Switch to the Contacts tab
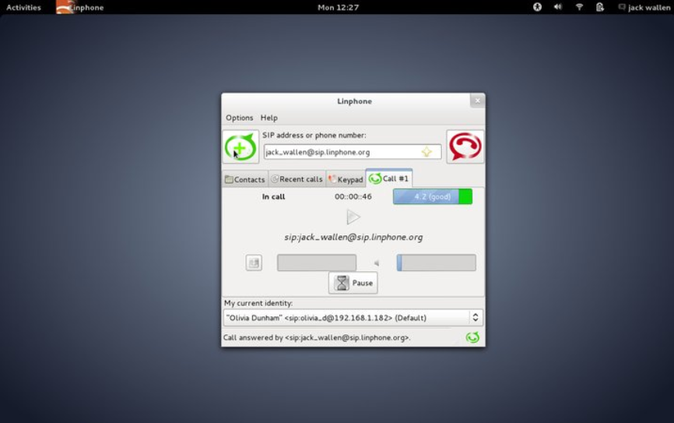The height and width of the screenshot is (423, 674). point(245,179)
